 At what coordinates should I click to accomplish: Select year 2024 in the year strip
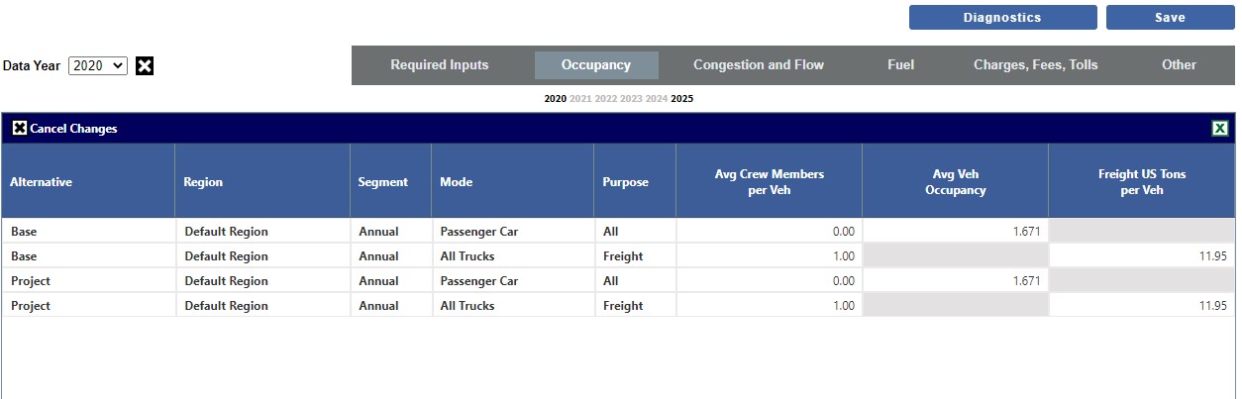[x=657, y=99]
